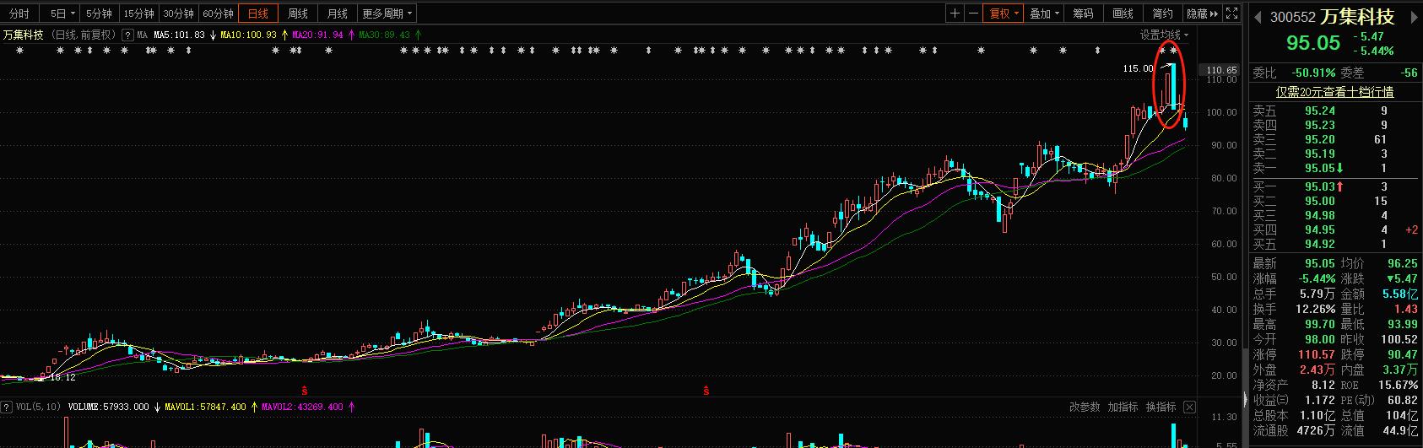This screenshot has height=448, width=1423.
Task: Select the 5分钟 period tab
Action: pos(99,13)
